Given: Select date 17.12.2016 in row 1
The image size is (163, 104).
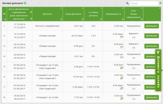Looking at the screenshot, I should point(20,24).
